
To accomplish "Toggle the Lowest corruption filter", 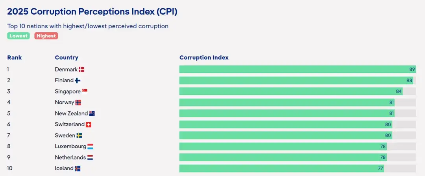I will (18, 36).
